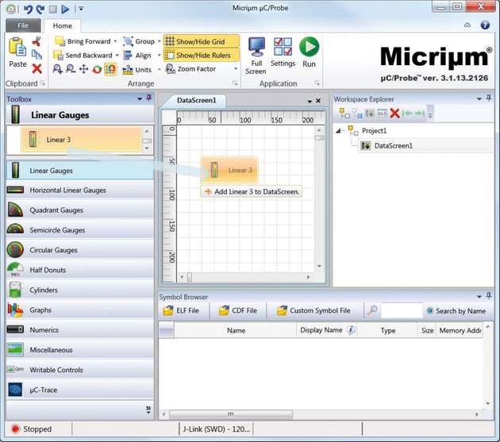The image size is (500, 442).
Task: Sort by the Type column header
Action: point(387,330)
